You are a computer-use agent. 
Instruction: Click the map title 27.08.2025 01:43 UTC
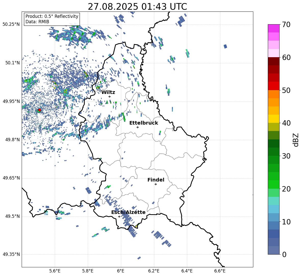coord(137,7)
